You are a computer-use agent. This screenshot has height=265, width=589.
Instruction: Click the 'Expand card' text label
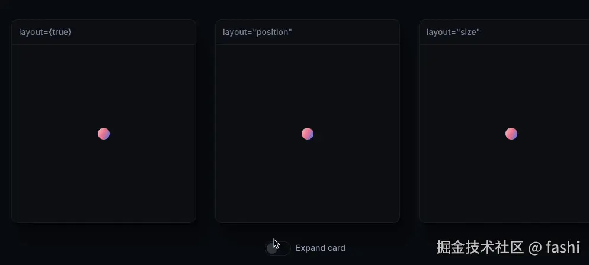[321, 248]
